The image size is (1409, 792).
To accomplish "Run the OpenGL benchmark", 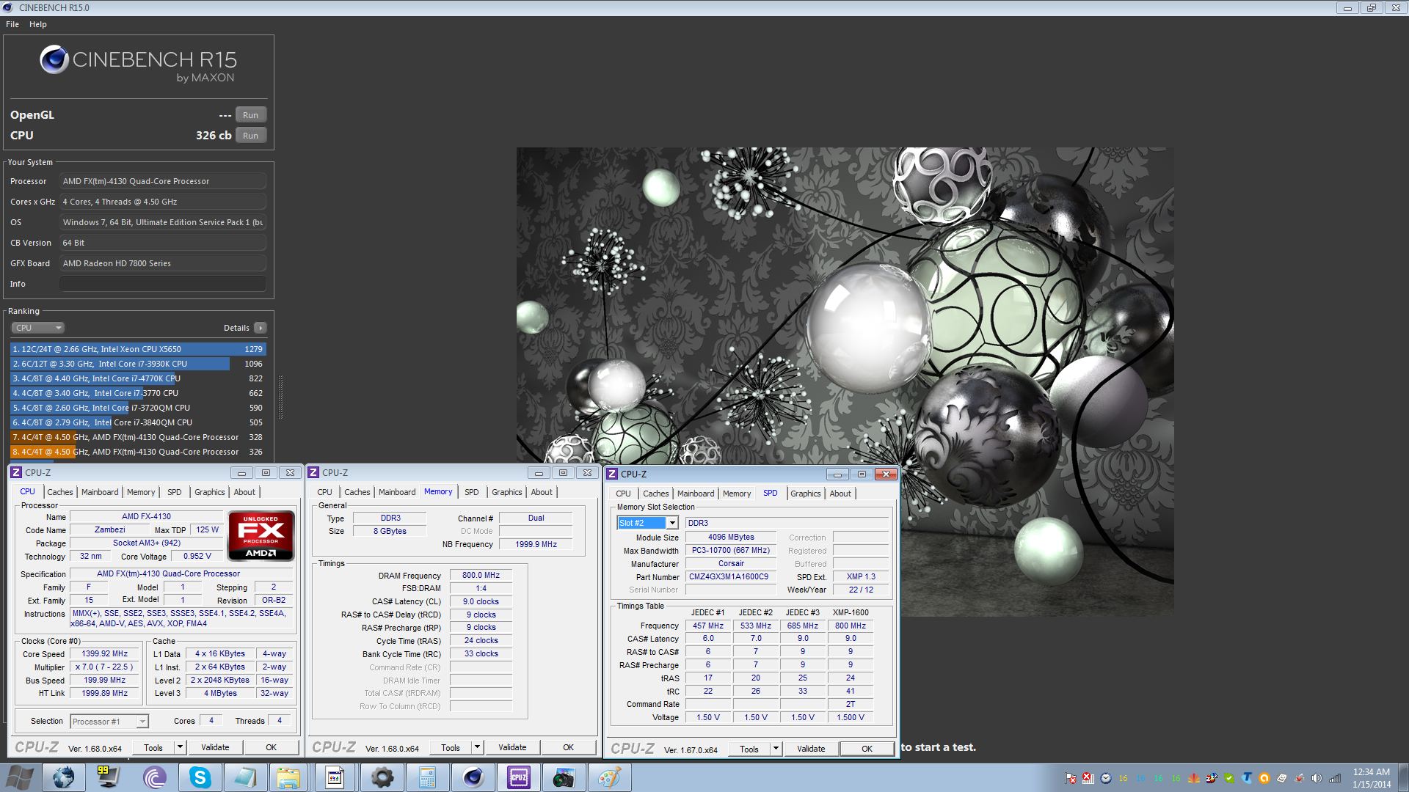I will point(251,115).
